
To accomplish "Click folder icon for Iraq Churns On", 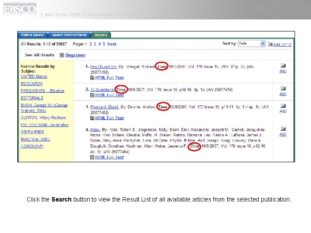I will (x=283, y=65).
